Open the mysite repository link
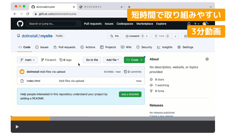Viewport: 226px width, 135px height. pyautogui.click(x=46, y=36)
